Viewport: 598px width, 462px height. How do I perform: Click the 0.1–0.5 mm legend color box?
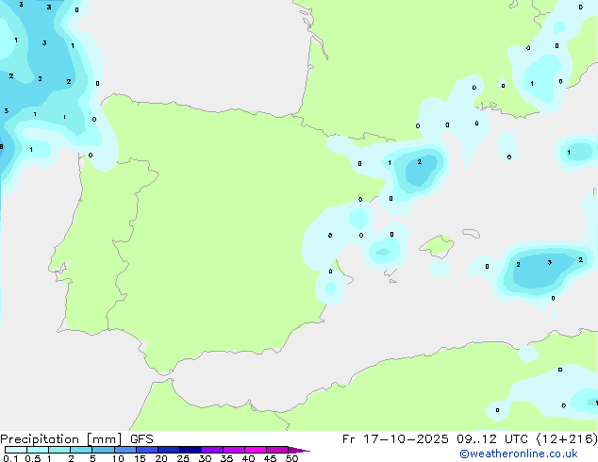pos(16,450)
